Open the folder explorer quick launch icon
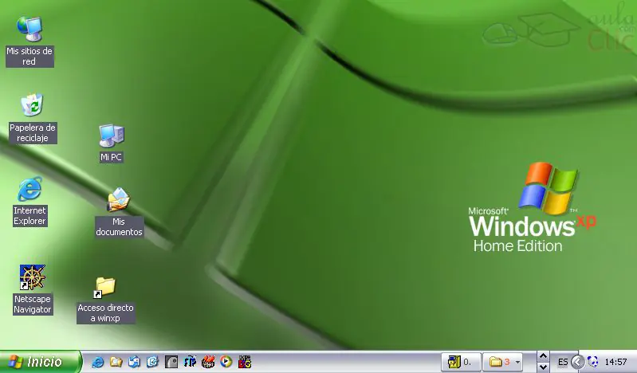The image size is (637, 373). [116, 362]
